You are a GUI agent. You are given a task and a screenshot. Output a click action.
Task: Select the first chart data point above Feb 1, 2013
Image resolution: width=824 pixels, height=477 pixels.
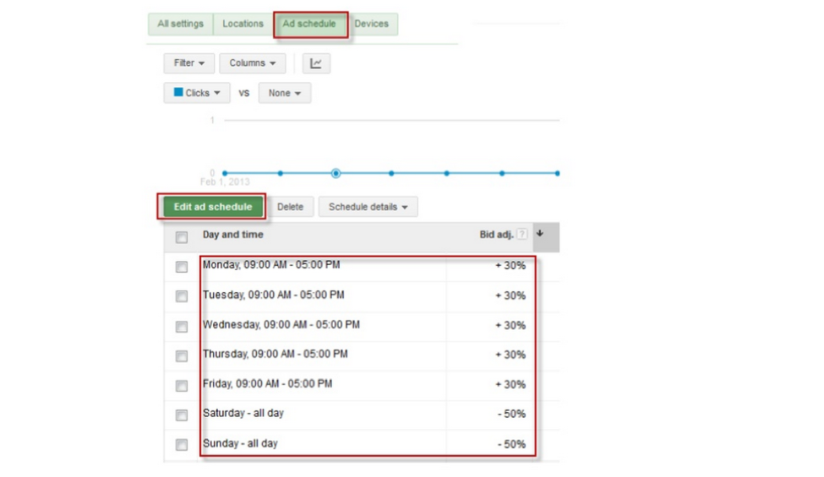(x=225, y=173)
